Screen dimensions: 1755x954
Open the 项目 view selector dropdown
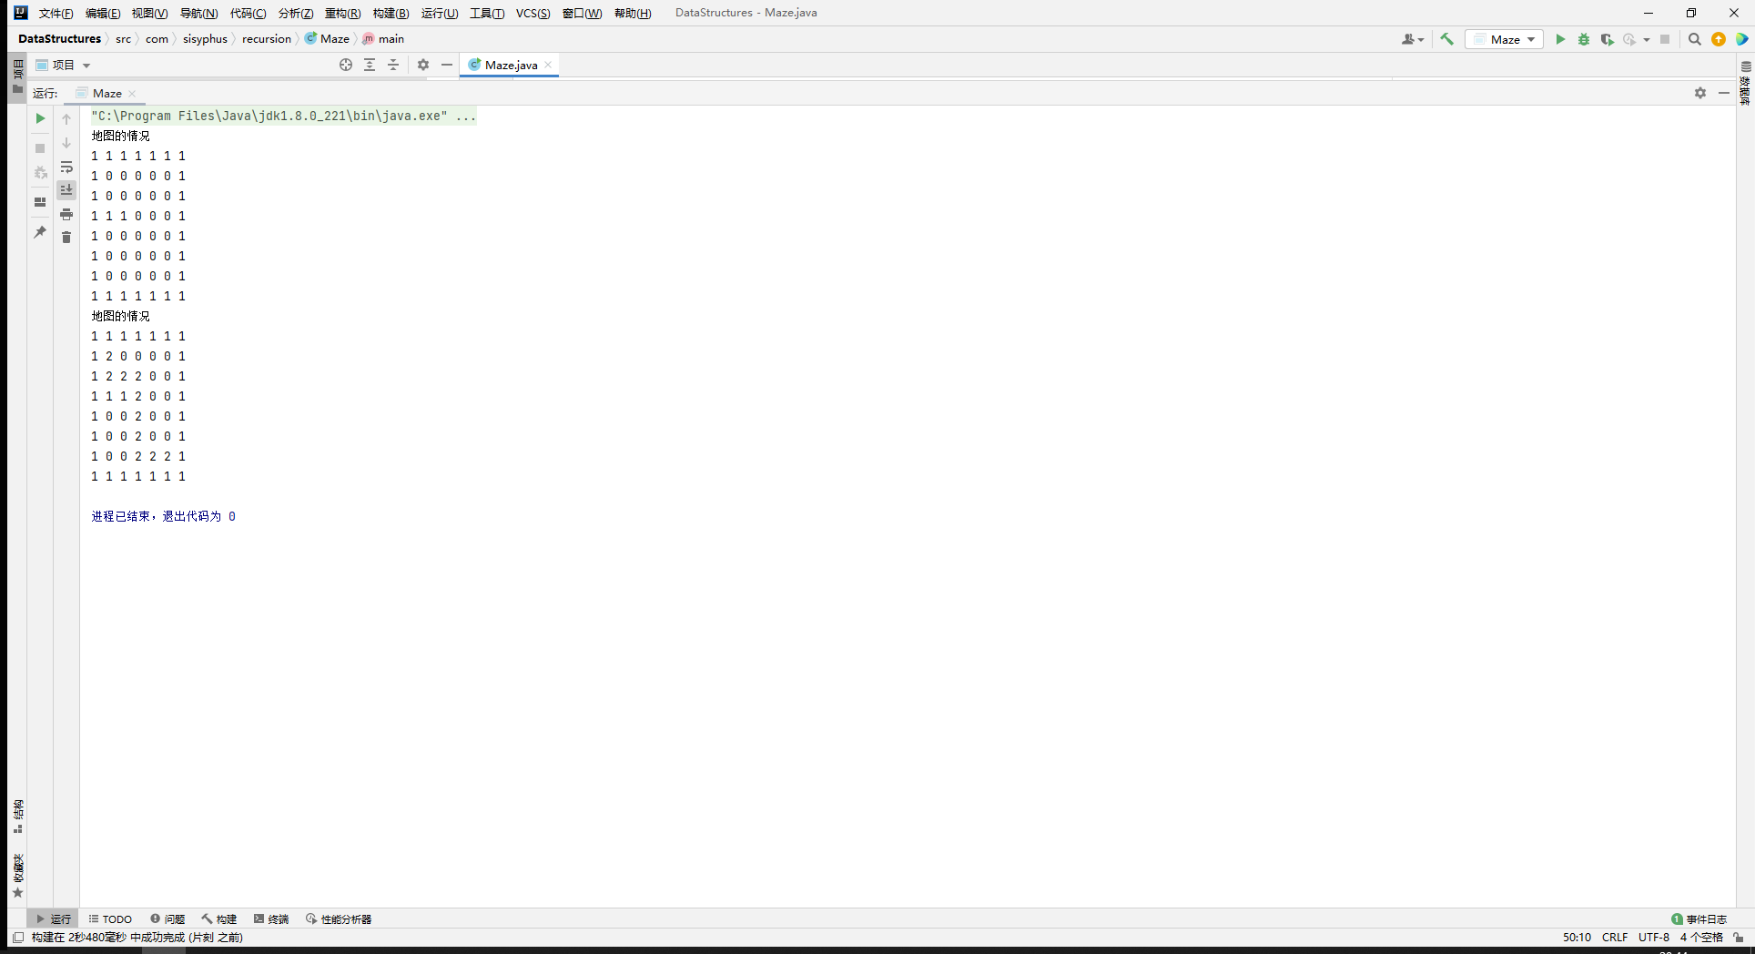64,65
